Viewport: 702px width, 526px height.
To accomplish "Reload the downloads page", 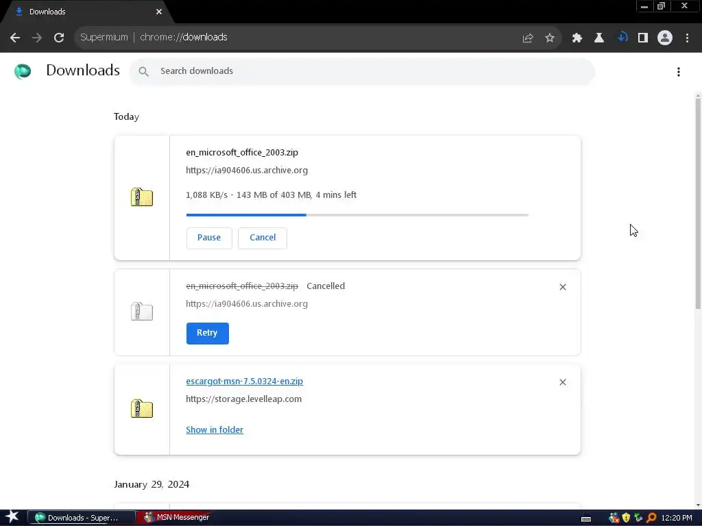I will tap(59, 38).
